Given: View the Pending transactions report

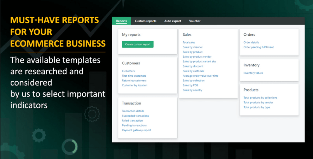Looking at the screenshot, I should point(134,126).
